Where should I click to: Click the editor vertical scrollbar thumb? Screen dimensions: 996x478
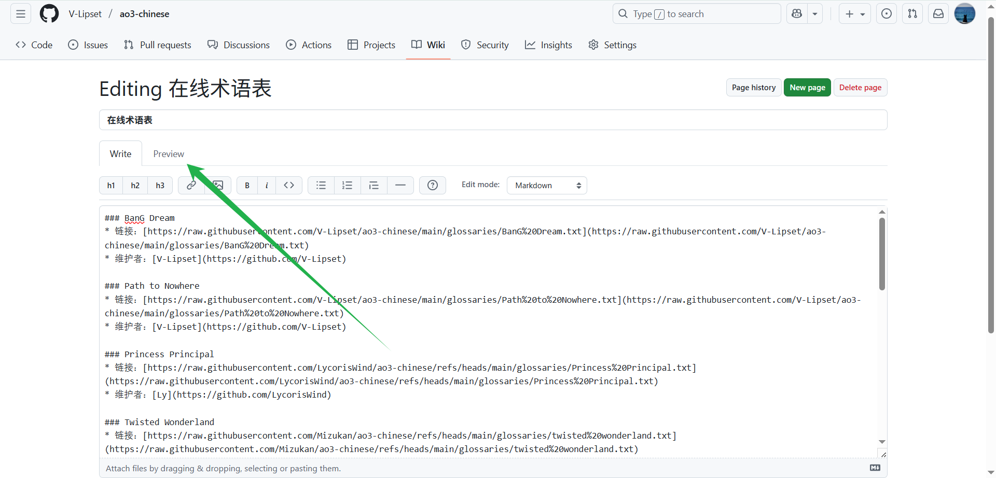(x=882, y=254)
